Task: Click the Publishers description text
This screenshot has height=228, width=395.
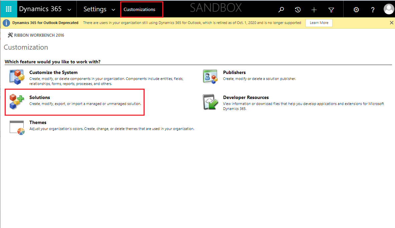Action: 259,79
